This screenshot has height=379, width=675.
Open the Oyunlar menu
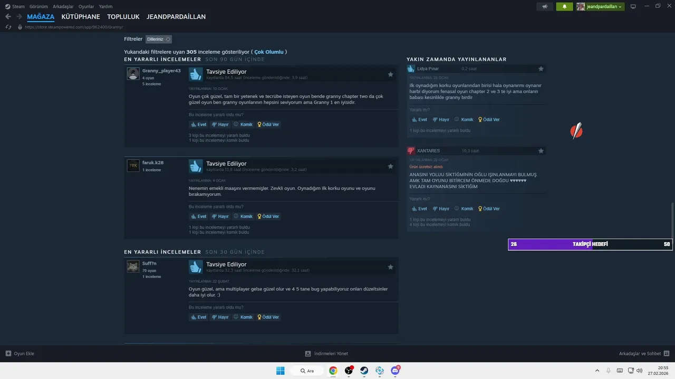click(x=86, y=6)
